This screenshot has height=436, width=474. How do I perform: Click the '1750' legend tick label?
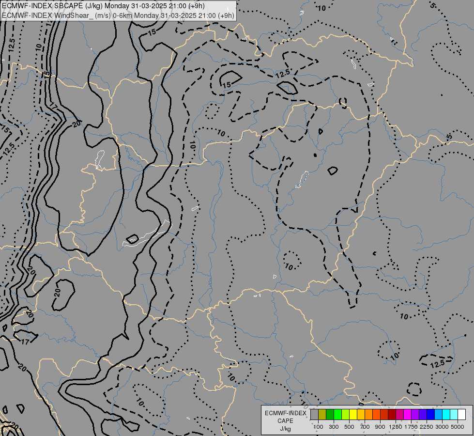[411, 427]
